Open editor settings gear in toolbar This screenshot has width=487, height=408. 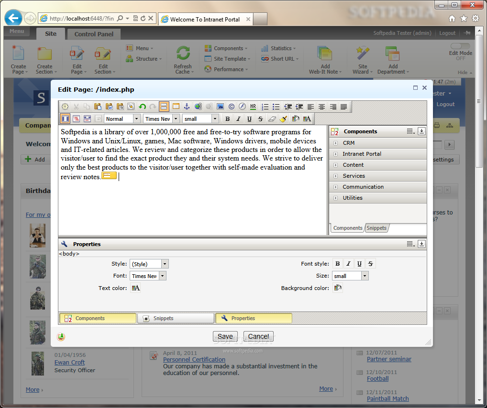[x=65, y=107]
